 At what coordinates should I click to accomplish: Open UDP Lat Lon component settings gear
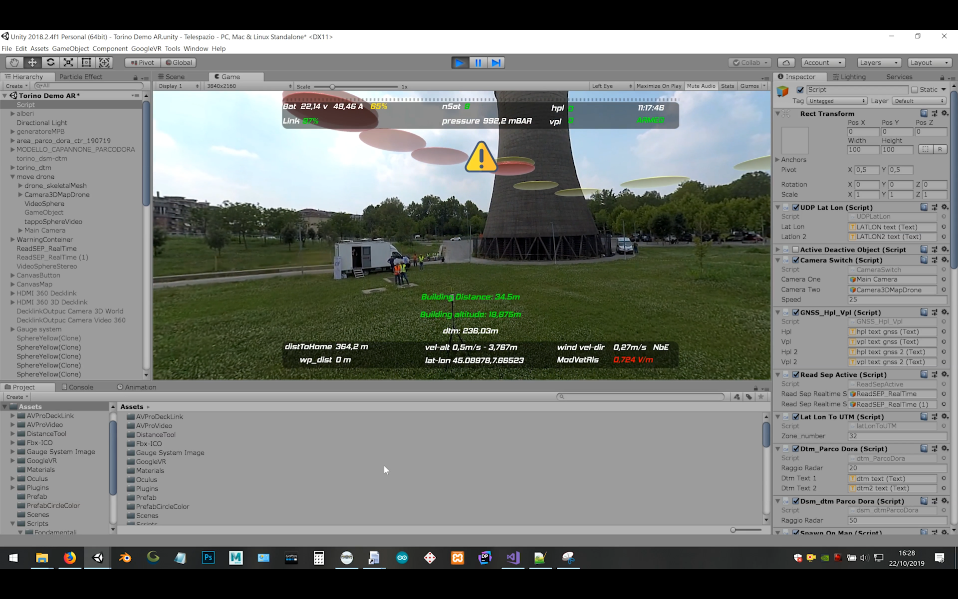pyautogui.click(x=945, y=207)
